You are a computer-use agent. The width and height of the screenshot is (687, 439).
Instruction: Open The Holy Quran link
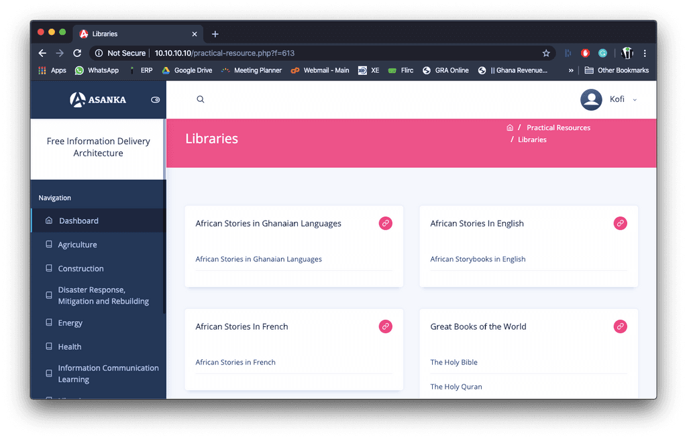click(x=456, y=387)
